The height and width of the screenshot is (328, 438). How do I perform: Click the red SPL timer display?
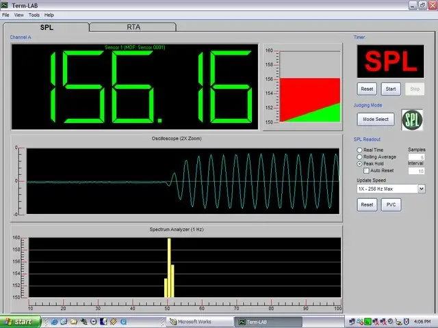(391, 61)
